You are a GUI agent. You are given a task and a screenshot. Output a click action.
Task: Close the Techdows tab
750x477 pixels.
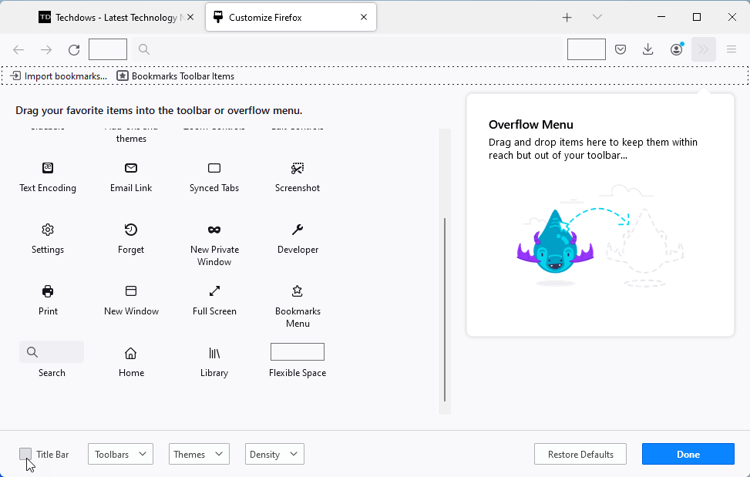190,17
